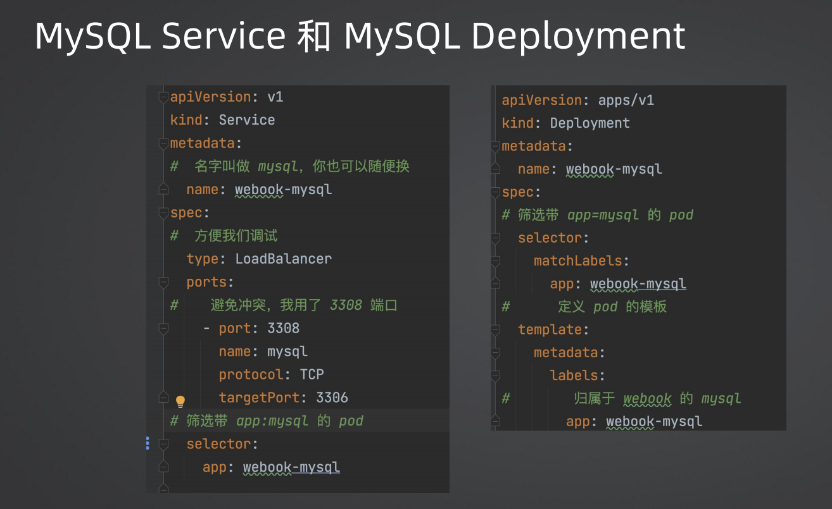Click the targetPort 3306 value
The image size is (832, 509).
click(x=332, y=398)
